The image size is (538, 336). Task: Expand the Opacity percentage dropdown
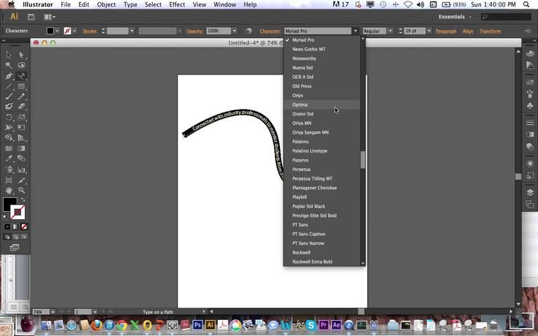[235, 31]
